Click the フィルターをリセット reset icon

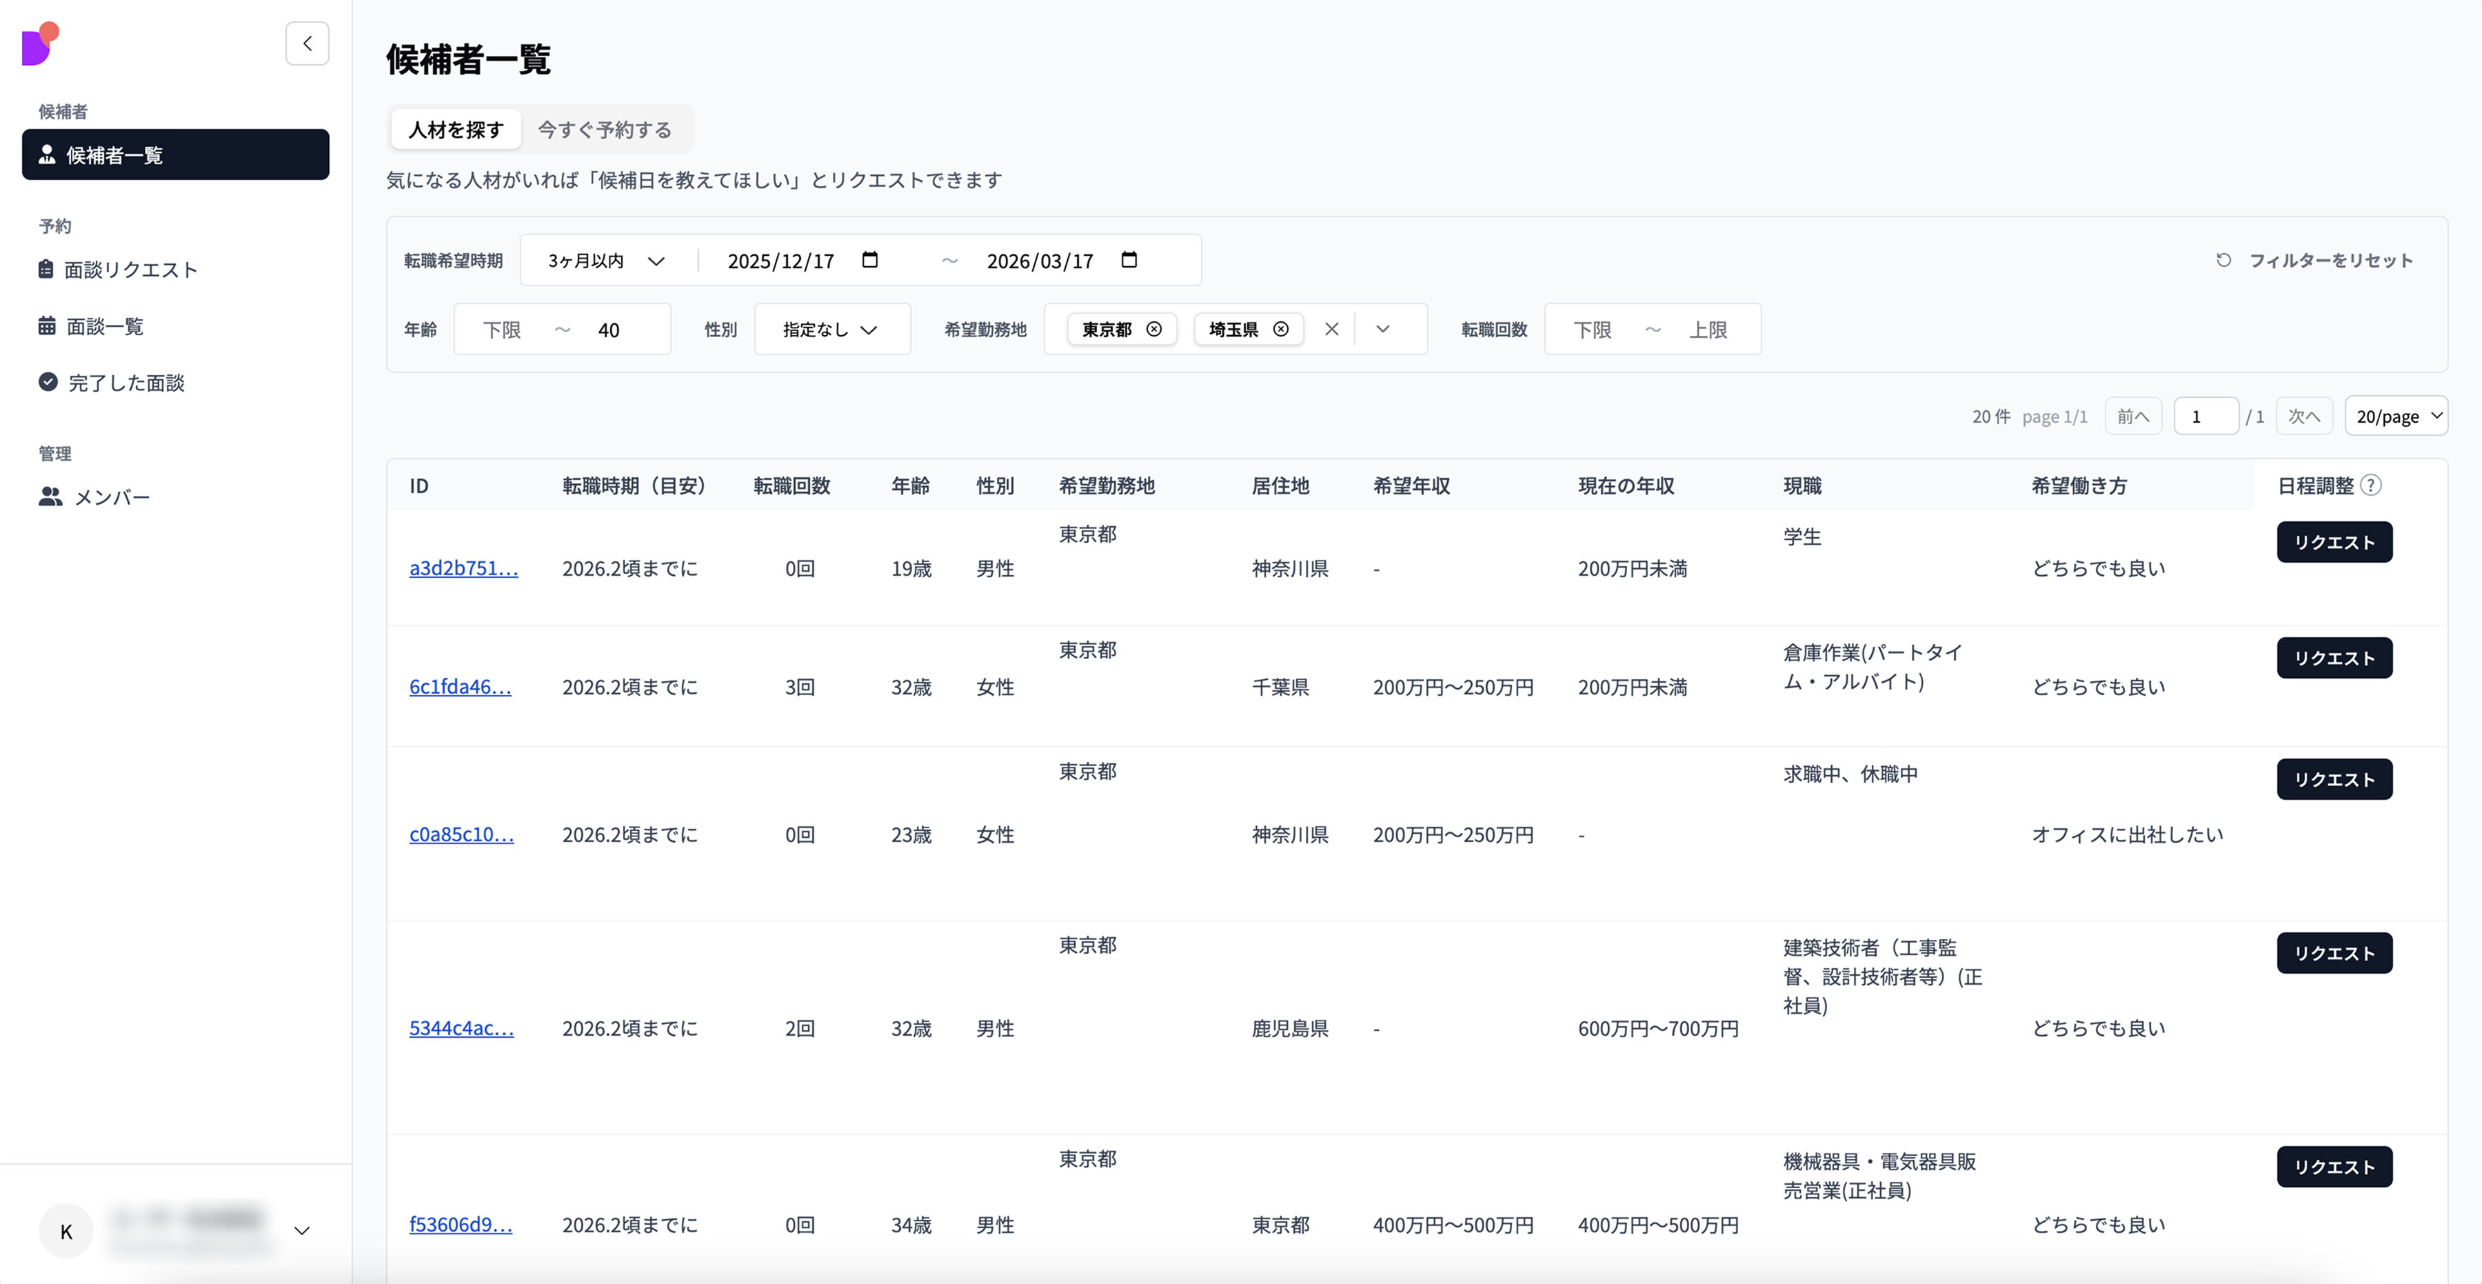coord(2223,260)
